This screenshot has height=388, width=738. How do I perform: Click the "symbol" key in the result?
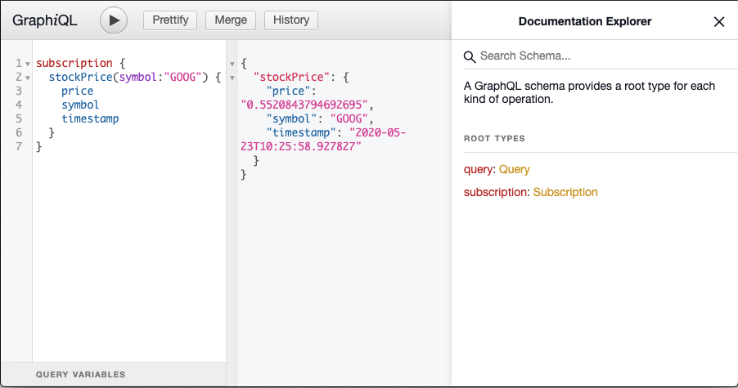pos(291,118)
